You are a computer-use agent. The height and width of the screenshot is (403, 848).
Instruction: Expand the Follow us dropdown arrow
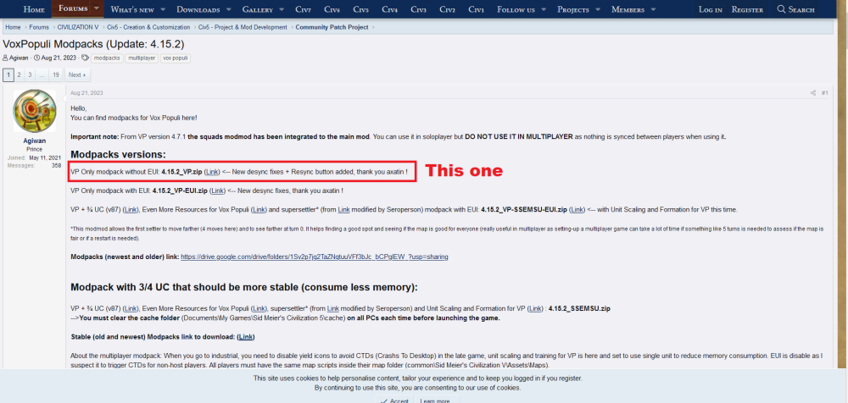[544, 9]
